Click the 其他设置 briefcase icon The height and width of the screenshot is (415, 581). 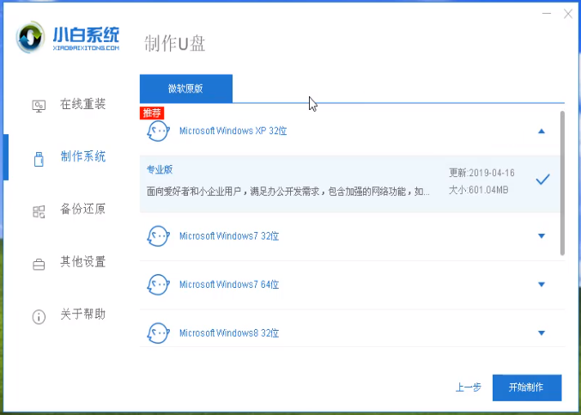click(x=39, y=263)
